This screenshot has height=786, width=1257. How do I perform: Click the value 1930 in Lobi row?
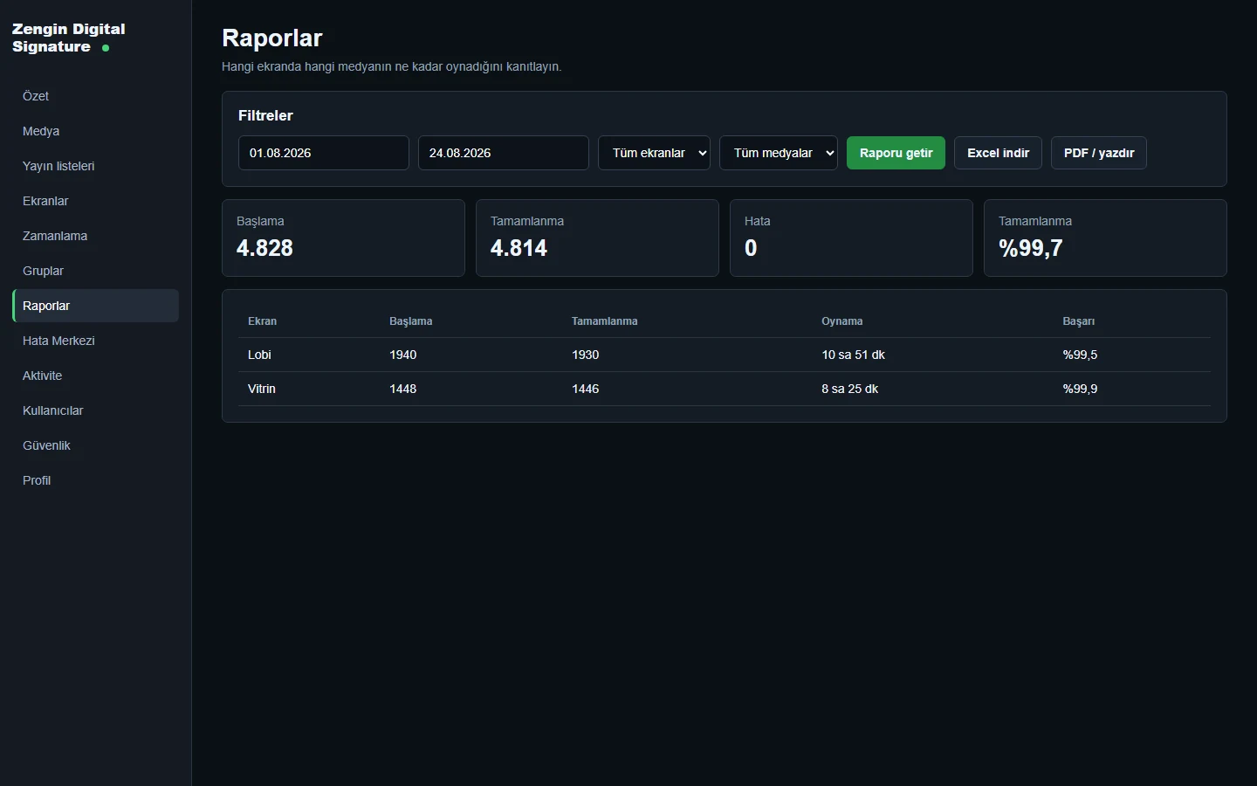click(x=586, y=355)
